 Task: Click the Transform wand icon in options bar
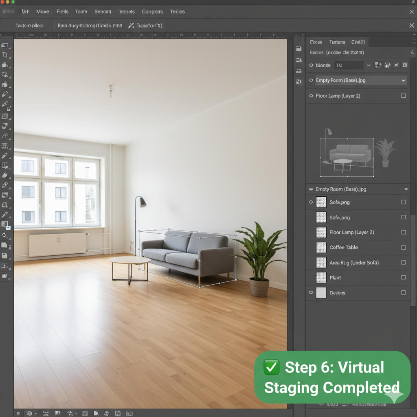click(x=131, y=26)
